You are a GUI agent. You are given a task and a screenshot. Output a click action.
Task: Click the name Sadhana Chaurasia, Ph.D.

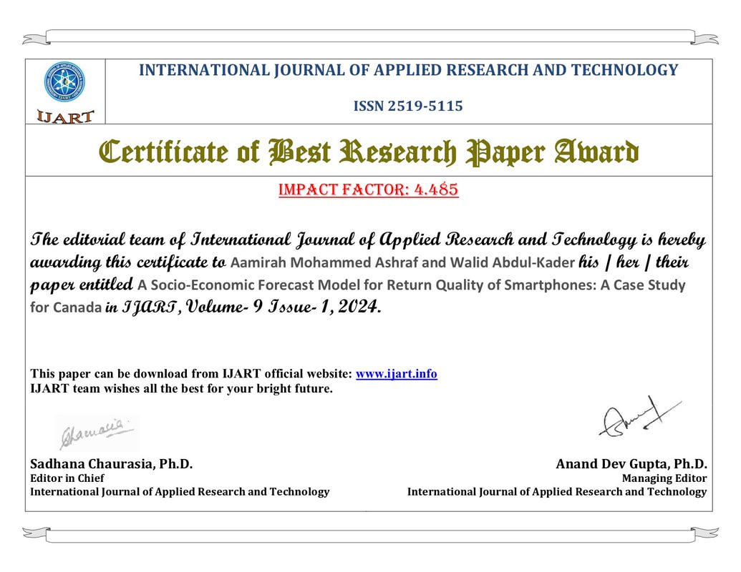[112, 464]
